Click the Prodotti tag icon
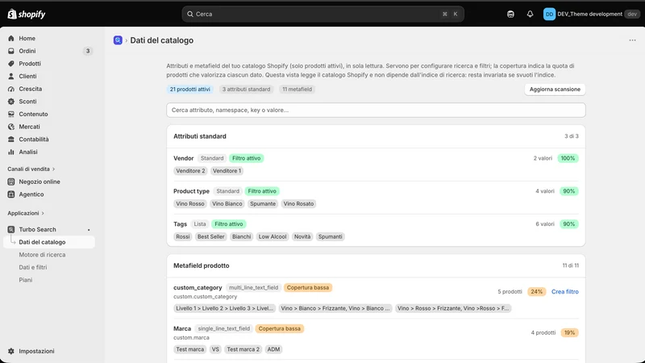 [x=11, y=64]
